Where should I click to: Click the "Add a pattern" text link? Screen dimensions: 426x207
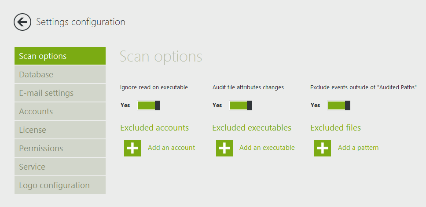pyautogui.click(x=358, y=148)
